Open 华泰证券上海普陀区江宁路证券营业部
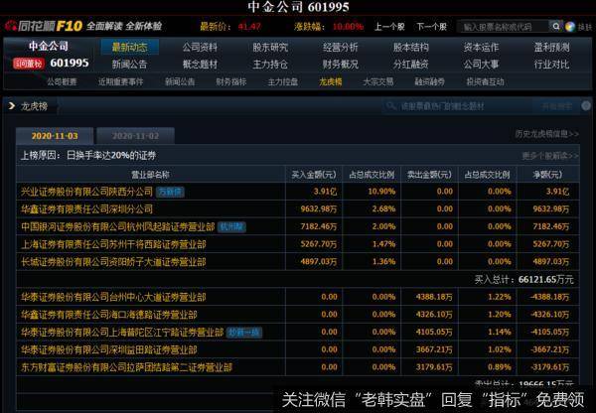596x413 pixels. (122, 333)
